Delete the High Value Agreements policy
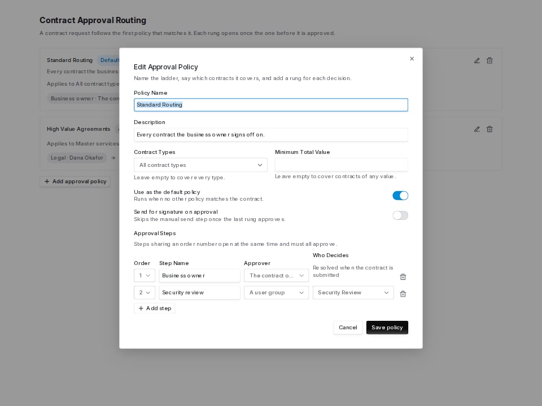The image size is (542, 406). point(489,129)
